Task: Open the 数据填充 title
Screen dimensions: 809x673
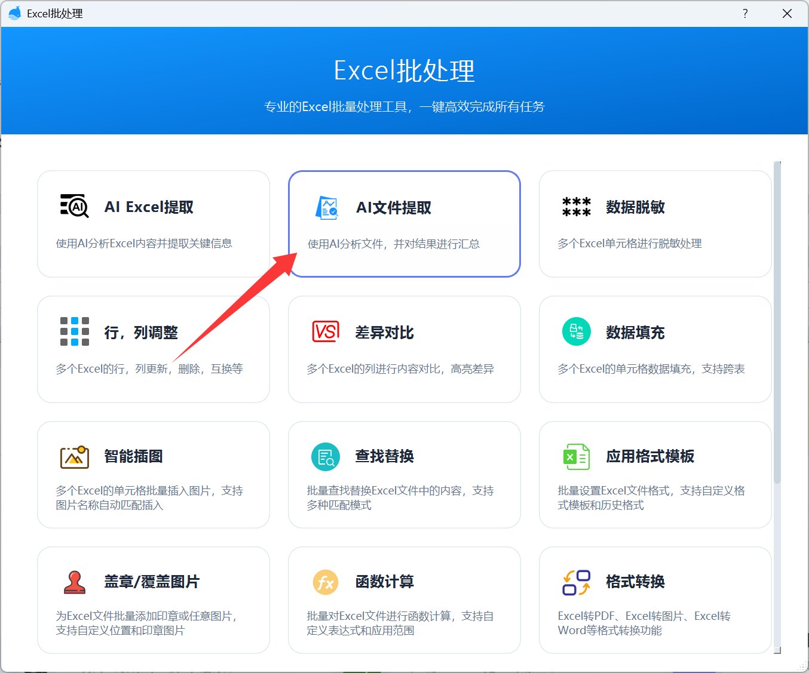Action: (x=635, y=332)
